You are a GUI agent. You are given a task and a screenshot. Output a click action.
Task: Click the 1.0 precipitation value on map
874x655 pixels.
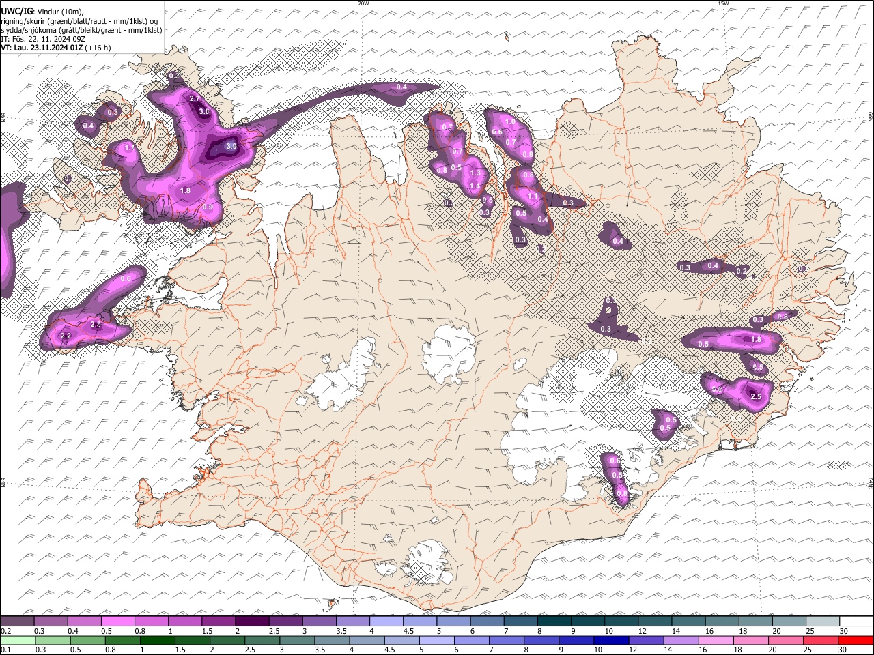click(x=509, y=122)
